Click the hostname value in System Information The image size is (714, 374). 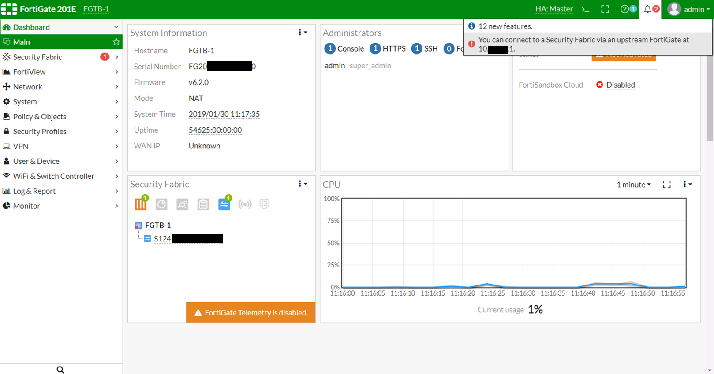click(x=202, y=51)
